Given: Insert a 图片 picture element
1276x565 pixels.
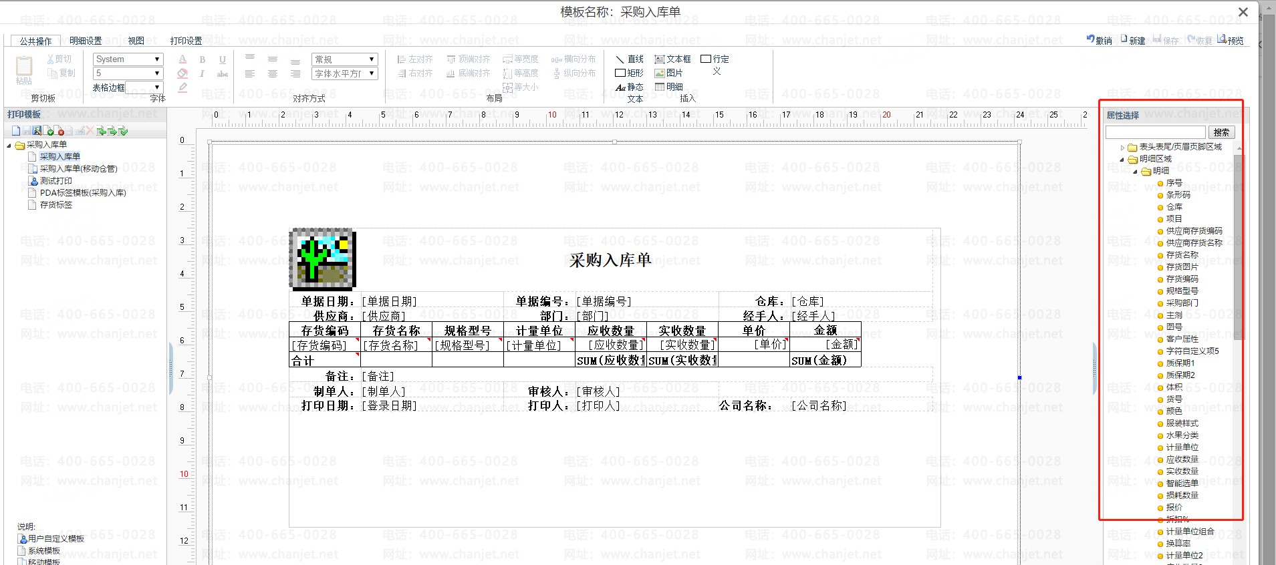Looking at the screenshot, I should coord(668,73).
